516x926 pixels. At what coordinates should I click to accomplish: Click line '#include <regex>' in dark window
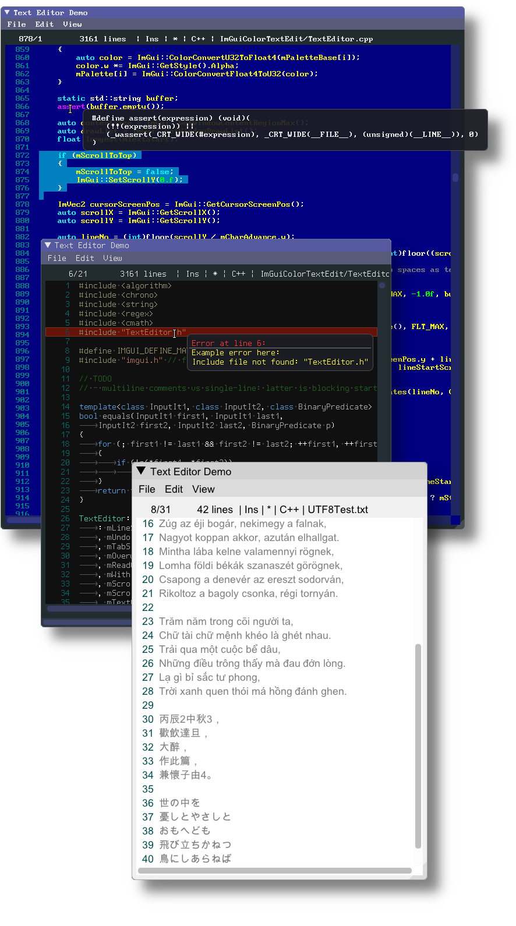pyautogui.click(x=116, y=313)
